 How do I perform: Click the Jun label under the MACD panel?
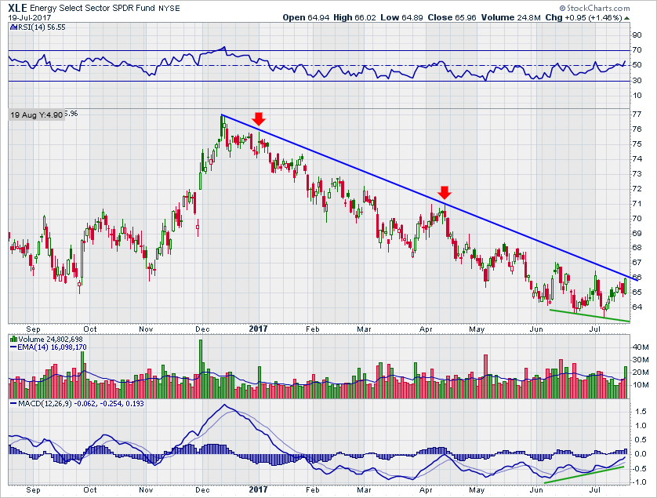click(536, 489)
